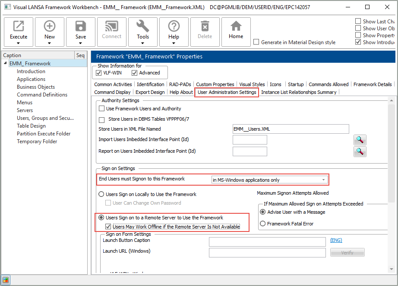The width and height of the screenshot is (398, 286).
Task: Click the New toolbar icon
Action: [x=50, y=27]
